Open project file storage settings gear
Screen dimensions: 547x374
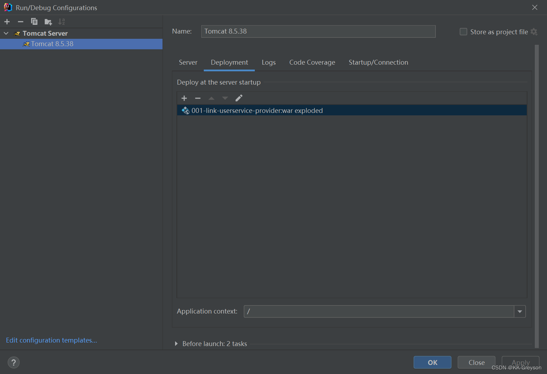click(534, 32)
